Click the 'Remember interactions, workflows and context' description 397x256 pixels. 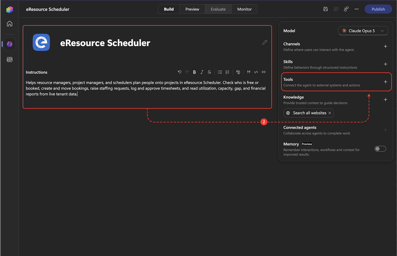point(322,152)
